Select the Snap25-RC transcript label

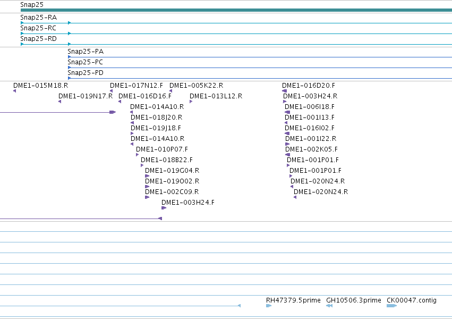coord(38,28)
